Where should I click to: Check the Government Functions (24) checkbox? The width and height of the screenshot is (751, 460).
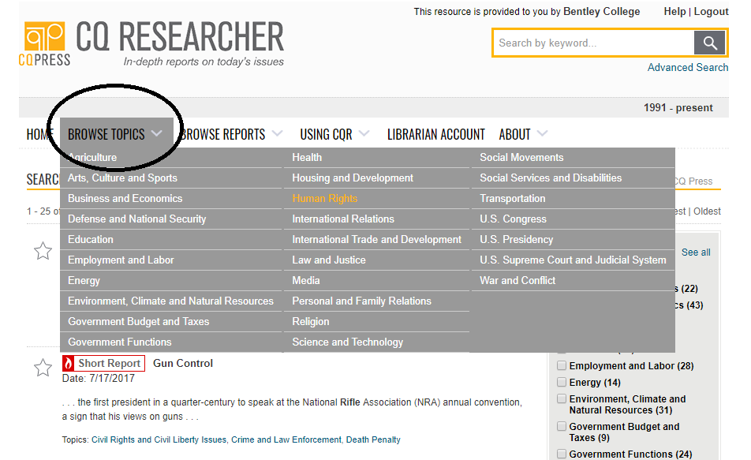pyautogui.click(x=562, y=454)
